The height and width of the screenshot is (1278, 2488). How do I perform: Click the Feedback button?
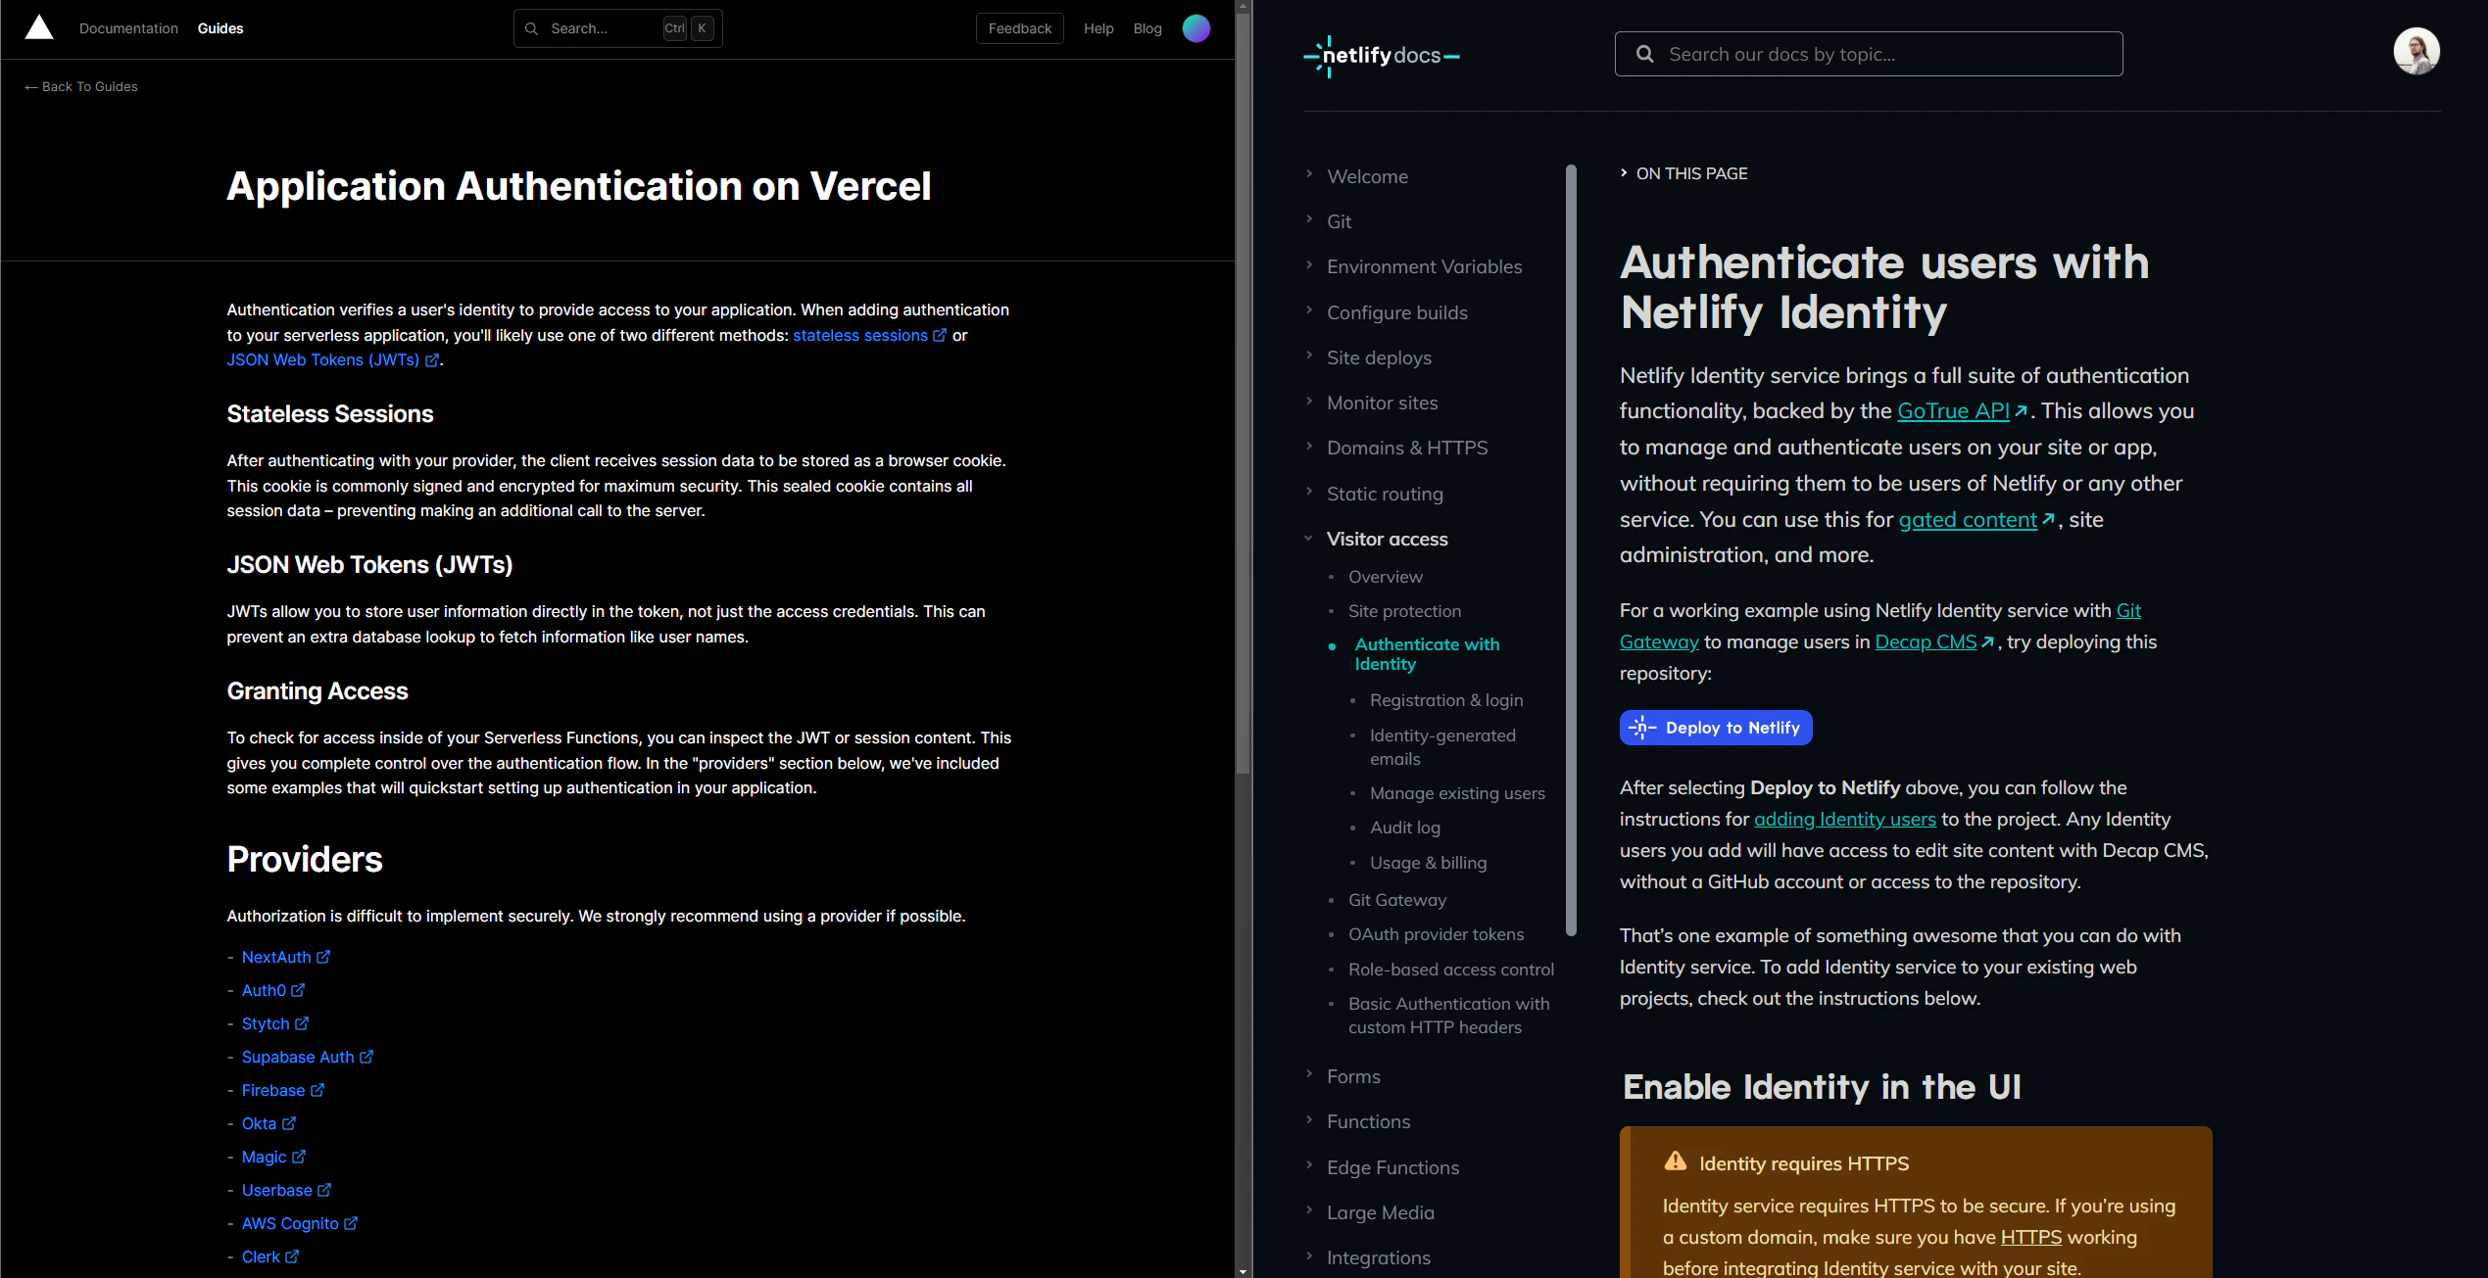(1019, 28)
